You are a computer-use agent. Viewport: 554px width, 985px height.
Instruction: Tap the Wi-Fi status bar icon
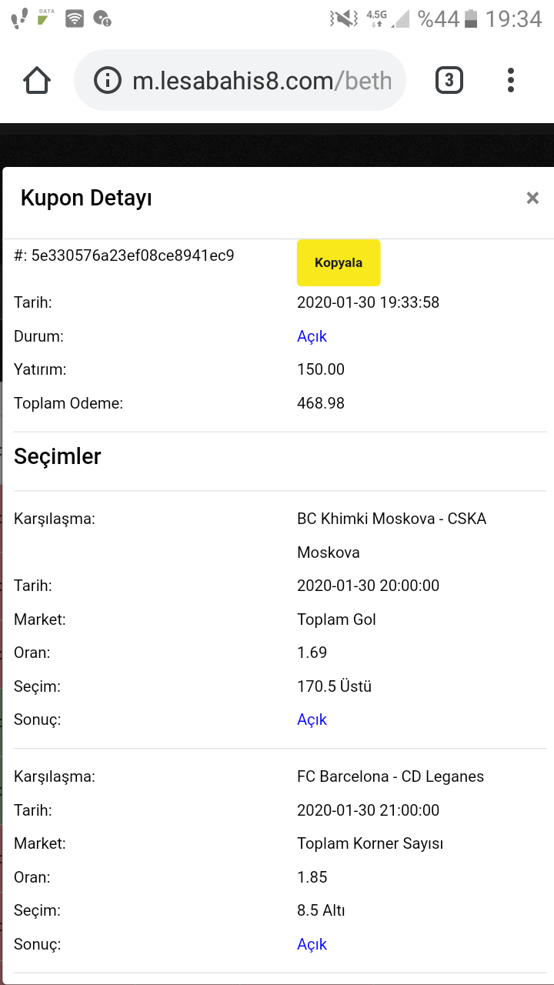click(75, 18)
